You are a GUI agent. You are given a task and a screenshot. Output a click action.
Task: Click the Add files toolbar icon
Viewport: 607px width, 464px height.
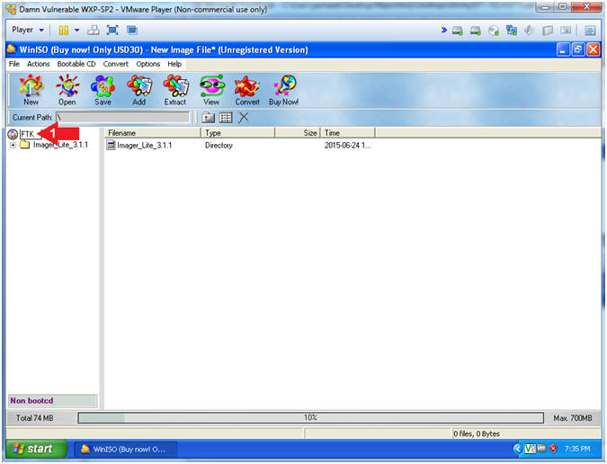[x=139, y=90]
